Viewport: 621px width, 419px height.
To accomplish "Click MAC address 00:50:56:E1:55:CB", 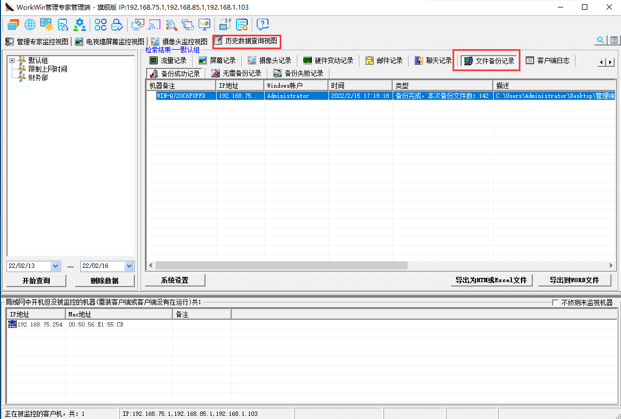I will (96, 324).
